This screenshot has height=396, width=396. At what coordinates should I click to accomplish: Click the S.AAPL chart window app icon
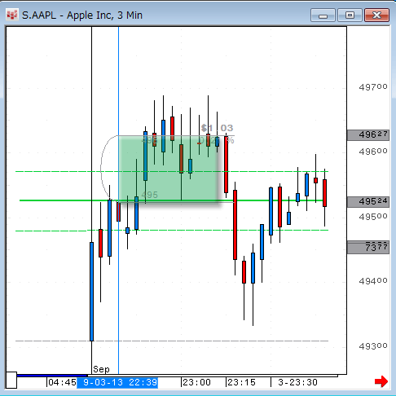12,15
